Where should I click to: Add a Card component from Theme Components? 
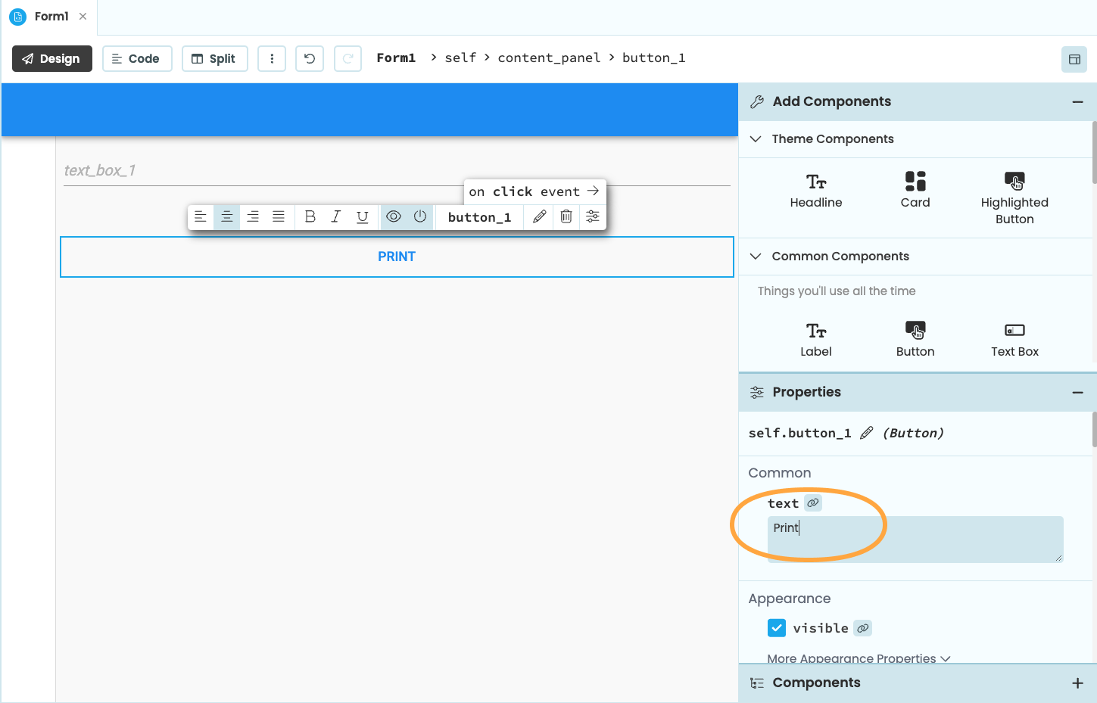[x=915, y=189]
